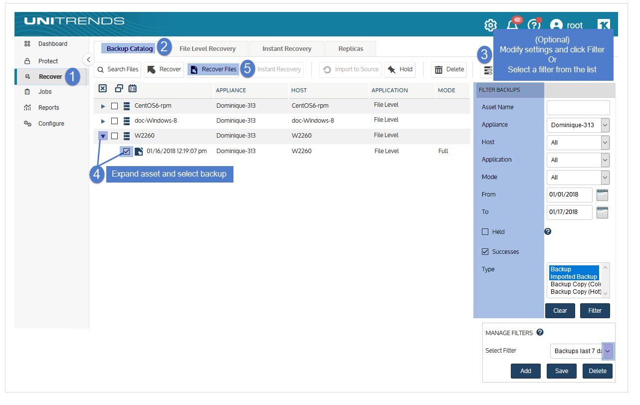Screen dimensions: 640x405
Task: Click the Search Files toolbar button
Action: [x=118, y=69]
